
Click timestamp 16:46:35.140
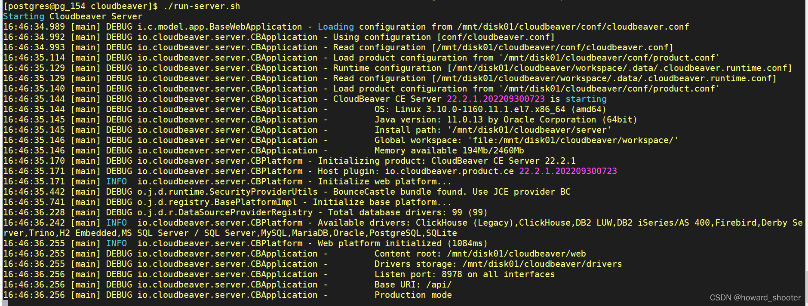pos(34,89)
